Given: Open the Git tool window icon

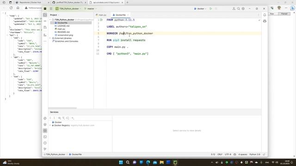Looking at the screenshot, I should [45, 149].
